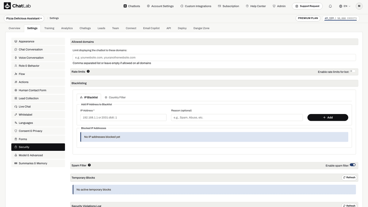The image size is (368, 207).
Task: Focus the IP Address input field
Action: 123,117
